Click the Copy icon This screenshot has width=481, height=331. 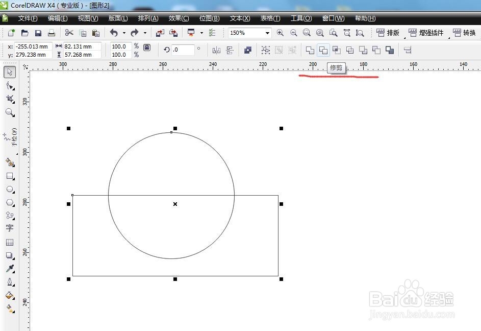pyautogui.click(x=83, y=33)
